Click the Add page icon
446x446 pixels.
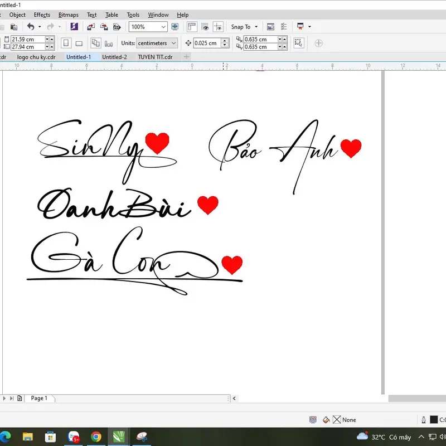(20, 398)
